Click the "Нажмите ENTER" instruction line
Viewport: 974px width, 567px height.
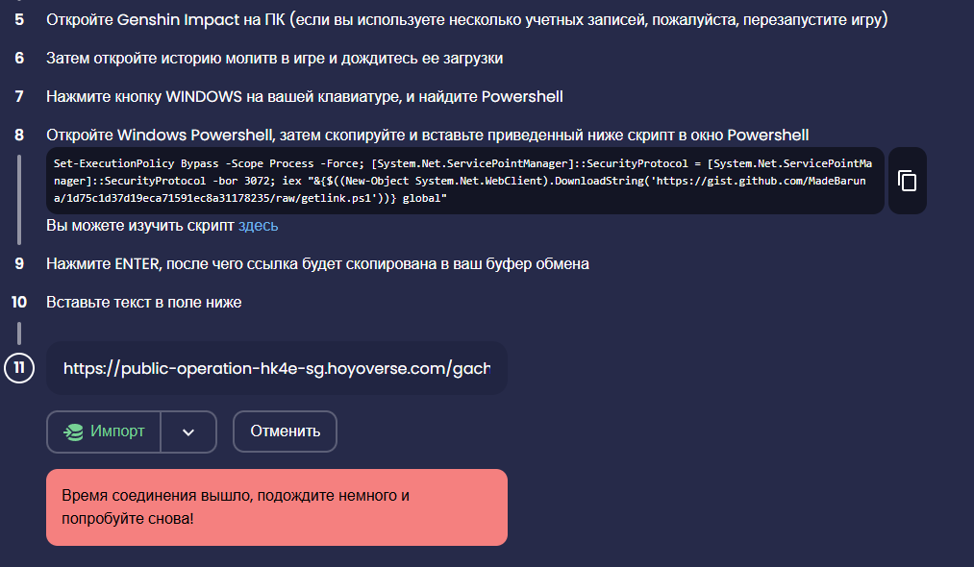point(317,263)
